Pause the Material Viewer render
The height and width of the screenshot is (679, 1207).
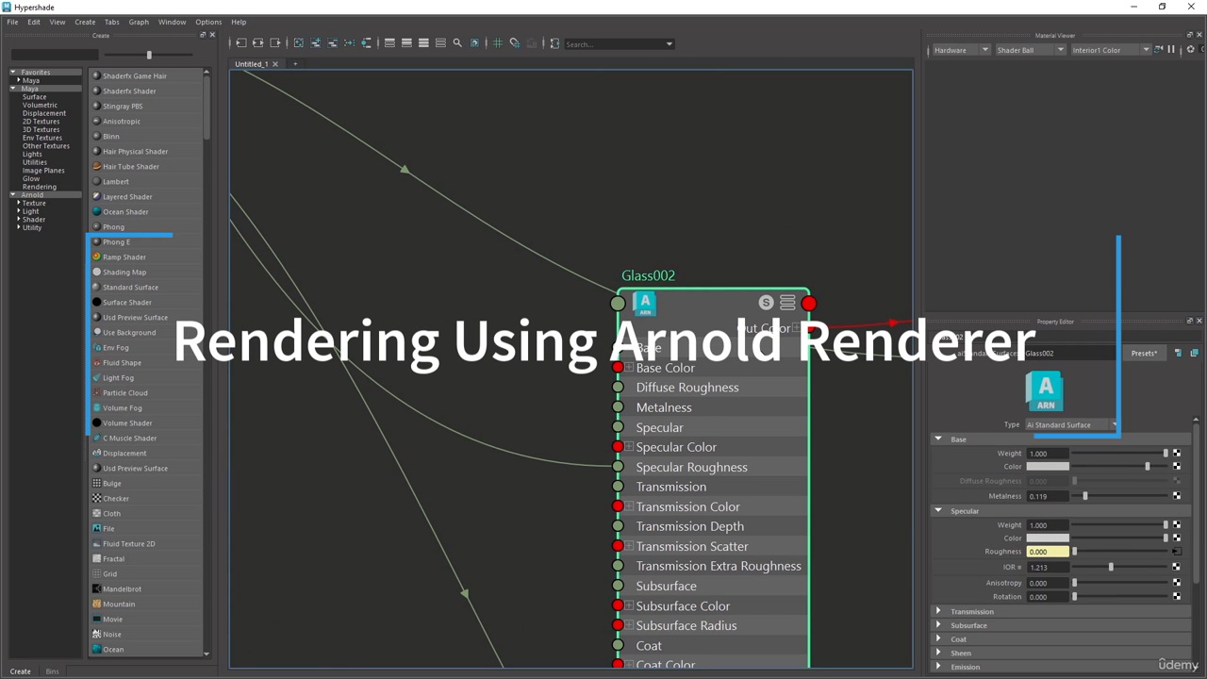tap(1171, 49)
